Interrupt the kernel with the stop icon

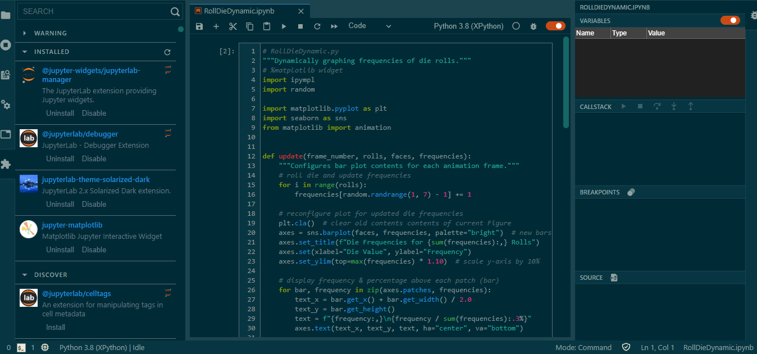tap(300, 26)
